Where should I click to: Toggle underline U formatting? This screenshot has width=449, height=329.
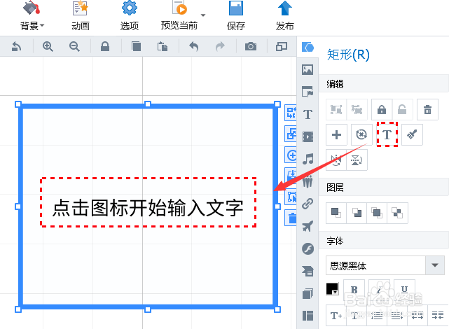[x=404, y=289]
